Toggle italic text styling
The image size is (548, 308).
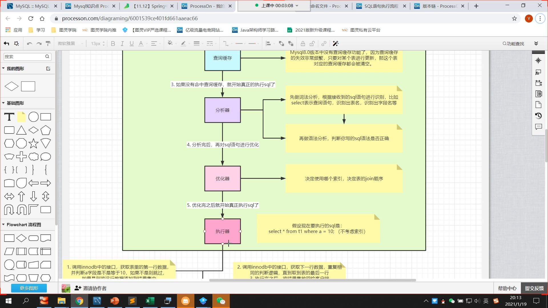tap(122, 43)
